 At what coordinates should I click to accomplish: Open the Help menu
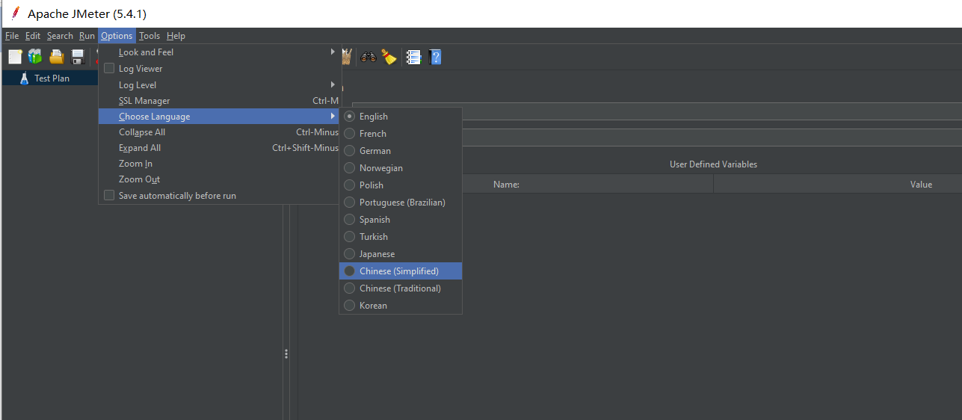(176, 36)
